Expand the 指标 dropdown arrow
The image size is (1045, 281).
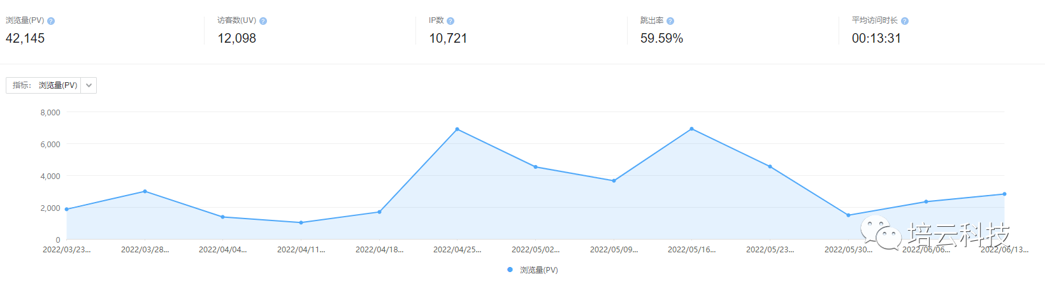(89, 85)
